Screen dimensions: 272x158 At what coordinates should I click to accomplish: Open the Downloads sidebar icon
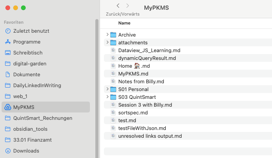[8, 151]
